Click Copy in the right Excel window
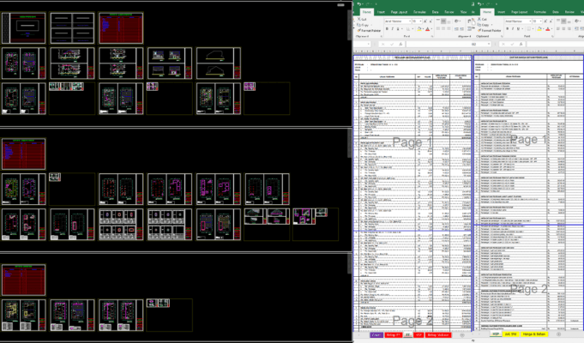This screenshot has height=343, width=584. click(483, 25)
